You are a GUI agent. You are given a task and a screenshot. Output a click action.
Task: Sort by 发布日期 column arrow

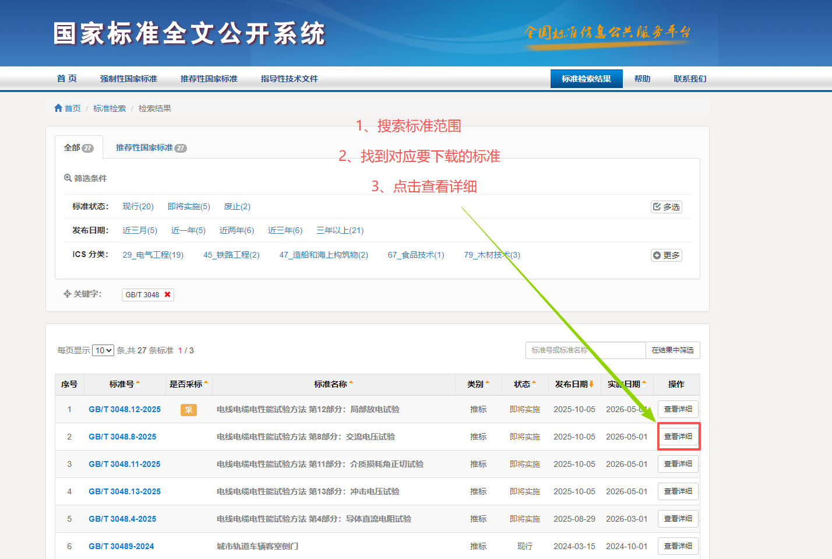591,384
